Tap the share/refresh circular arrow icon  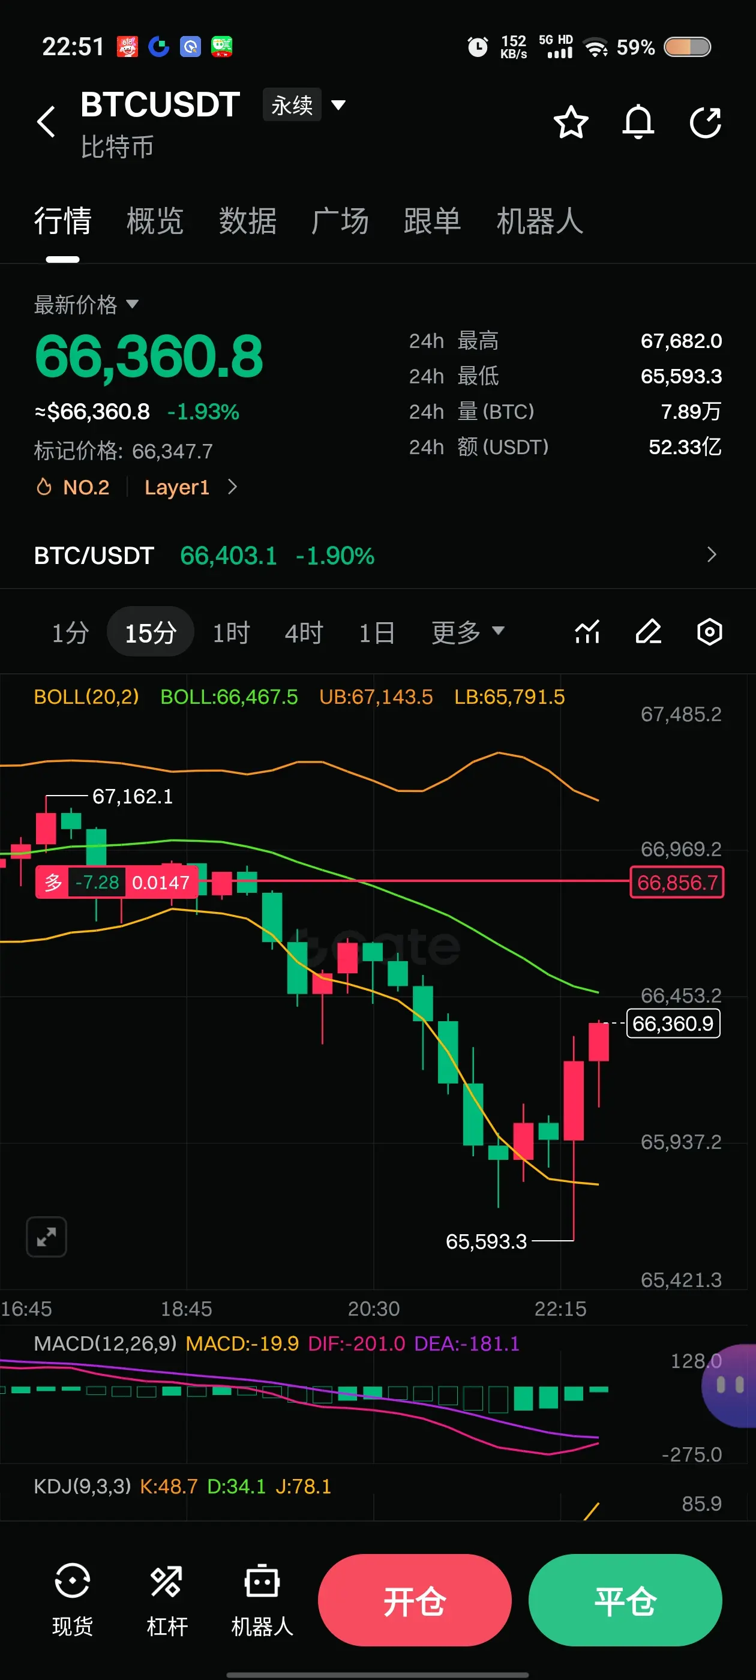(706, 122)
